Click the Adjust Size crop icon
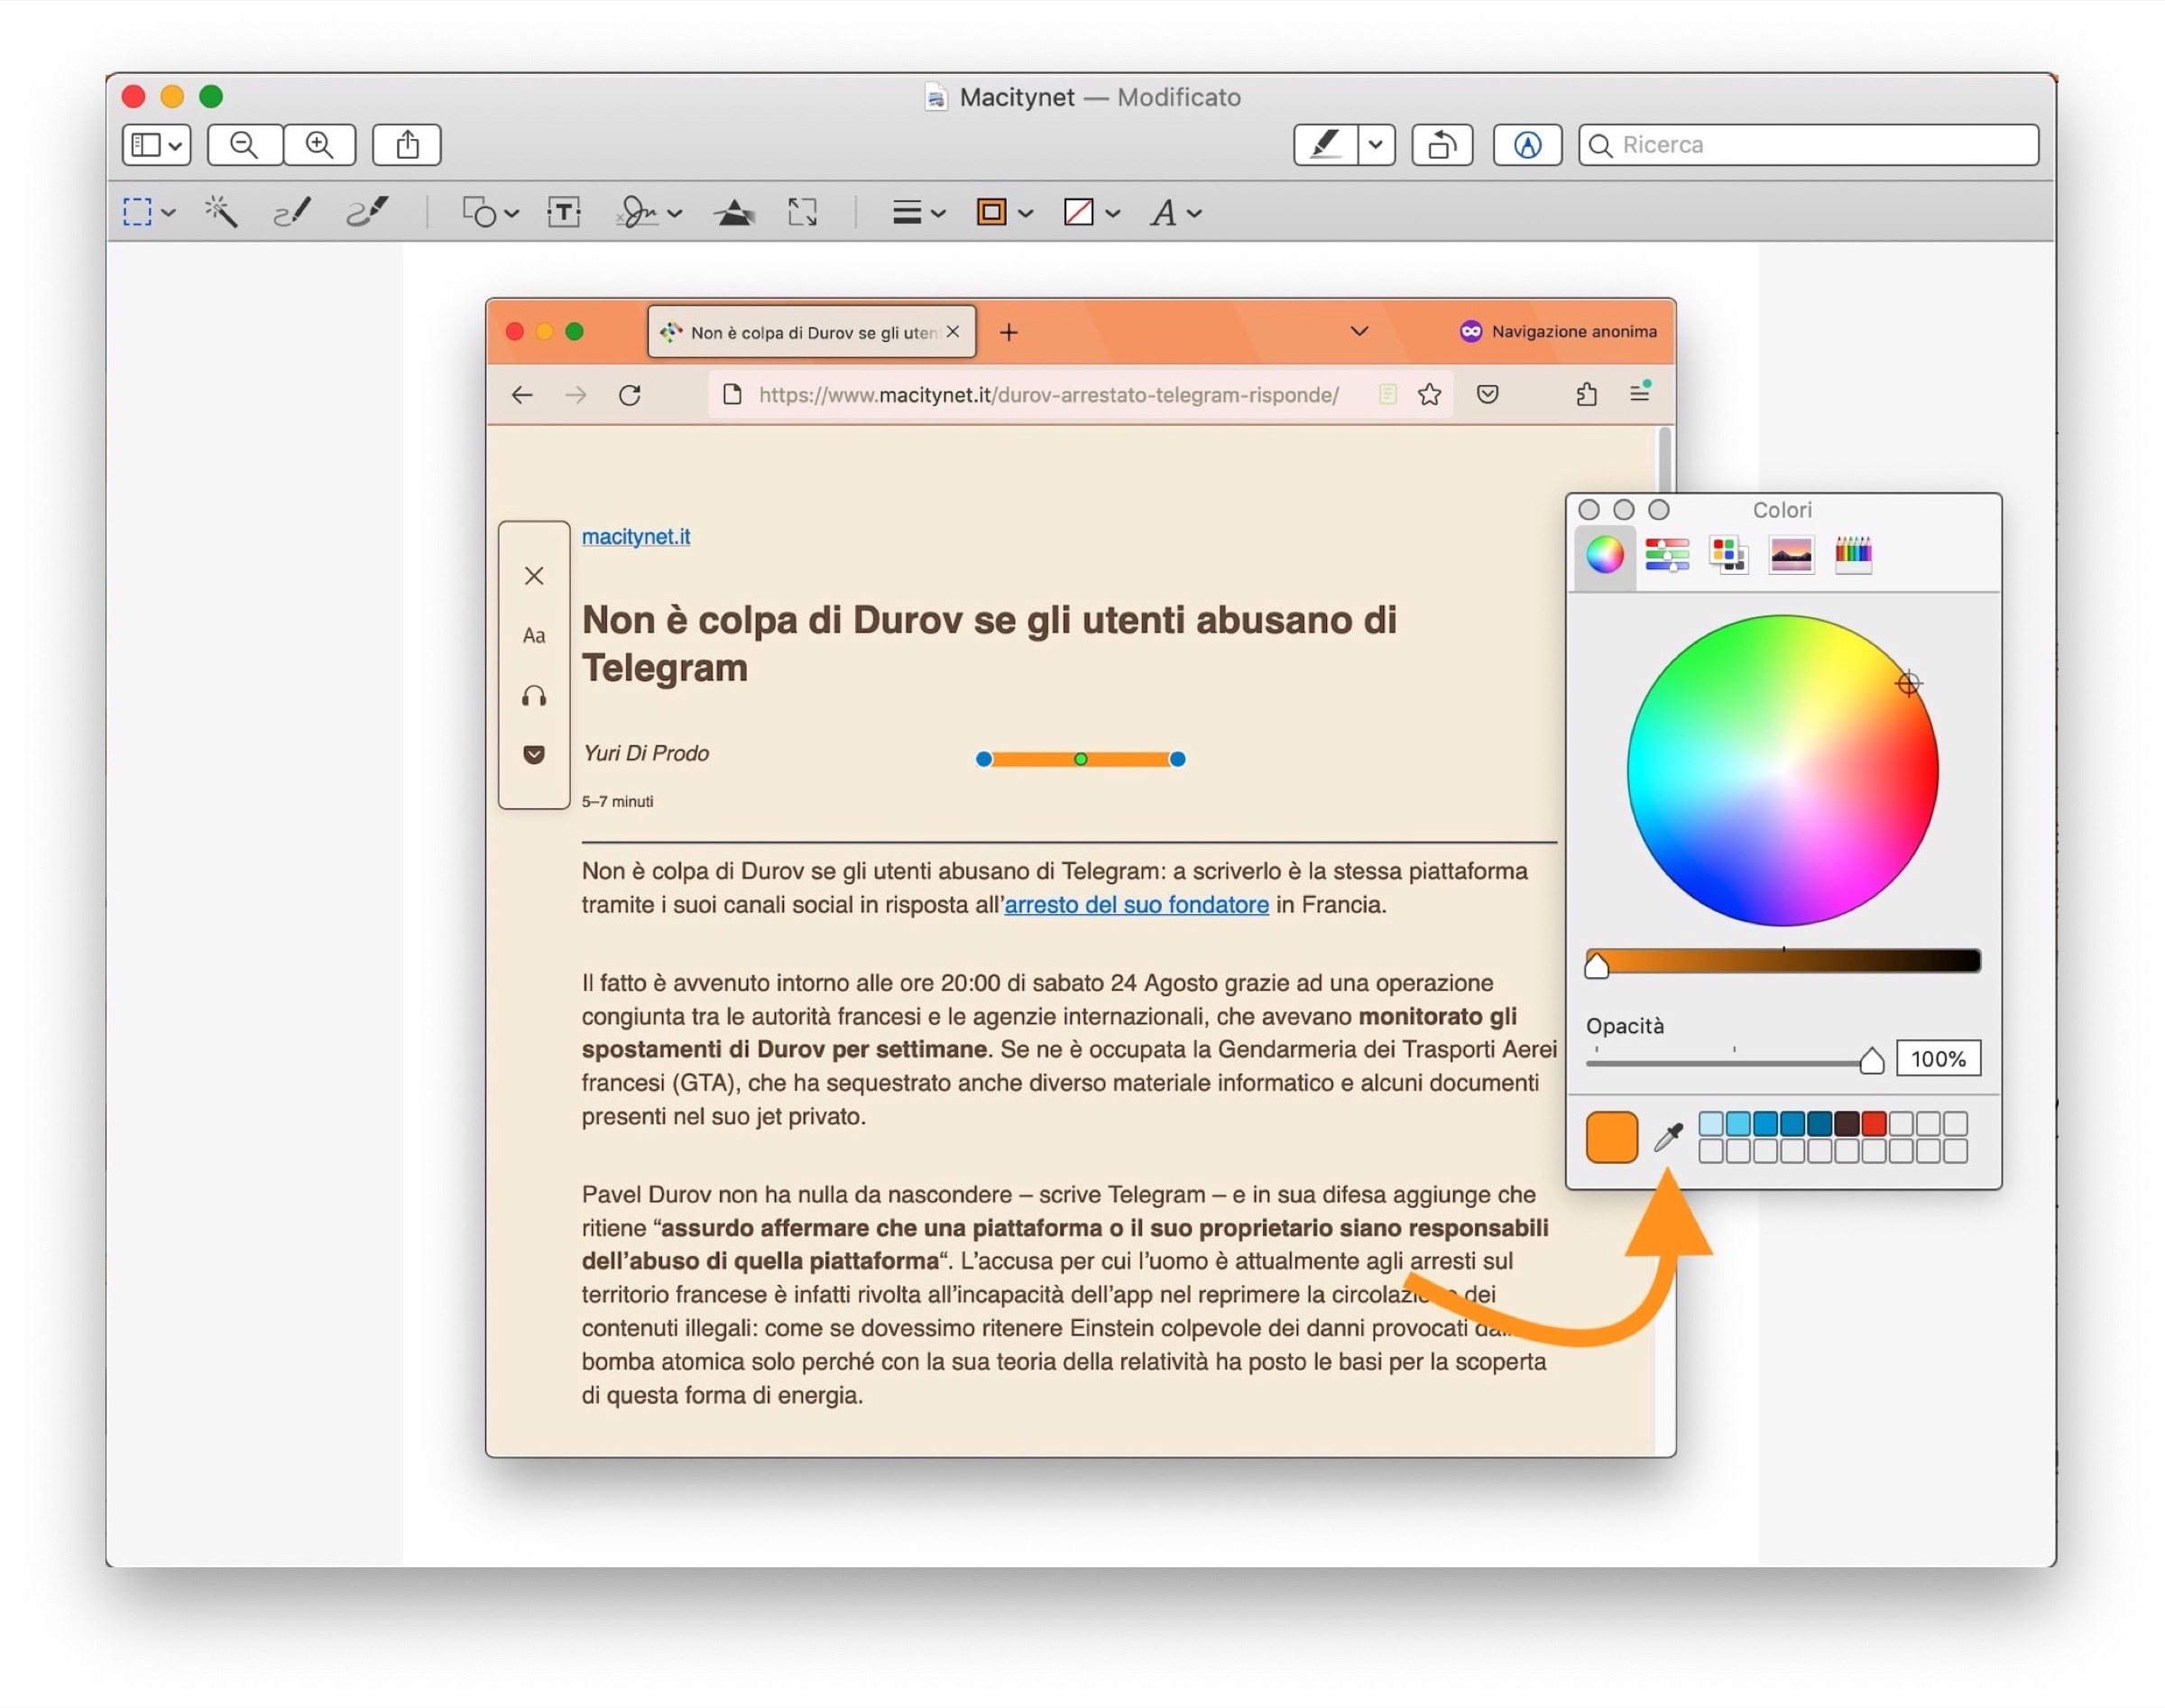Screen dimensions: 2165x1708 (x=803, y=212)
